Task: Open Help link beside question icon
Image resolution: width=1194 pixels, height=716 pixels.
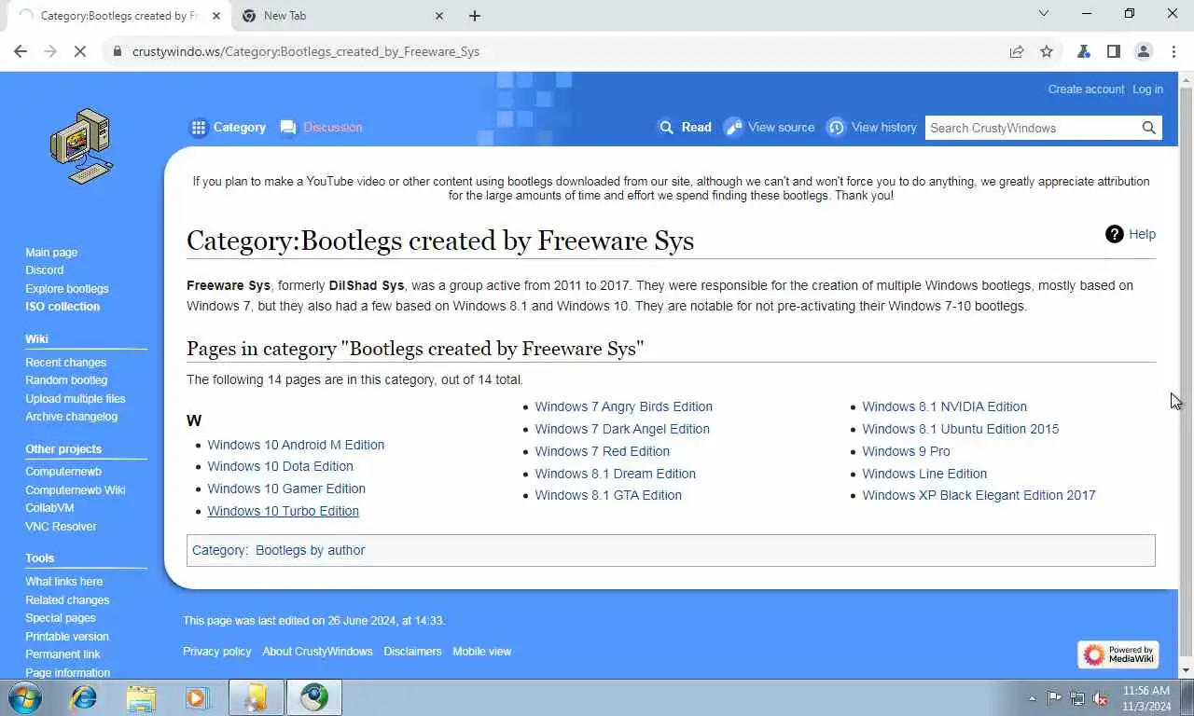Action: tap(1142, 234)
